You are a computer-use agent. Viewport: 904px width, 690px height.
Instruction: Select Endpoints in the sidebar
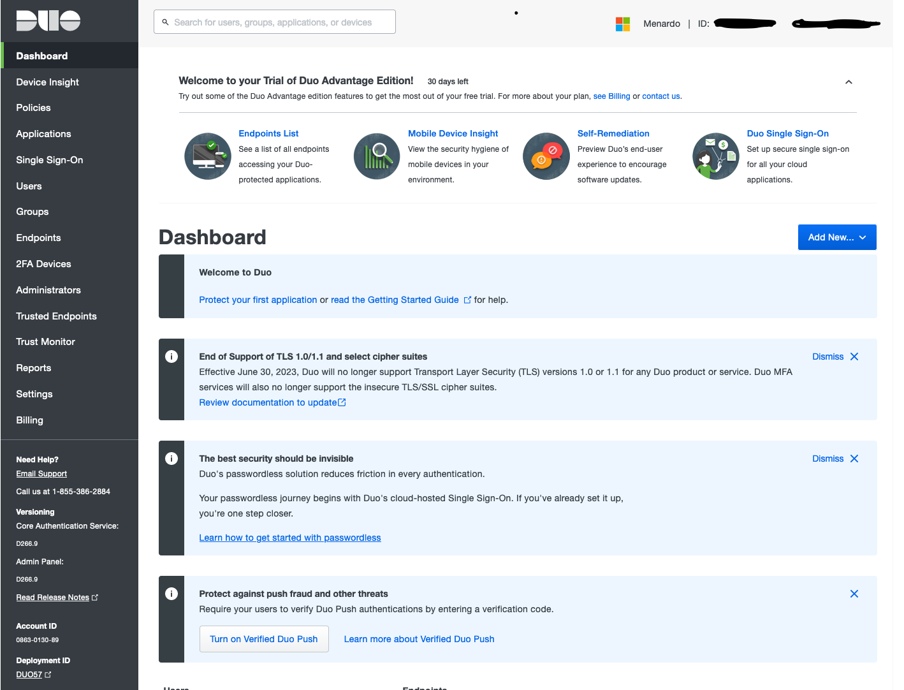(70, 238)
